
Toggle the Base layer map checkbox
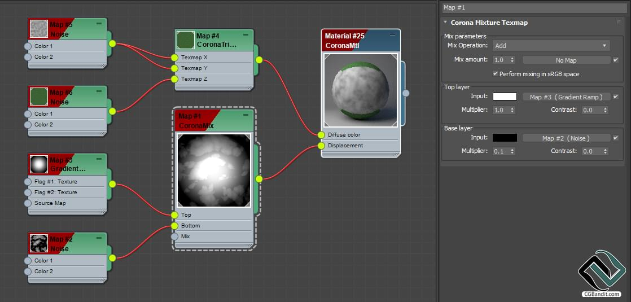click(x=615, y=138)
